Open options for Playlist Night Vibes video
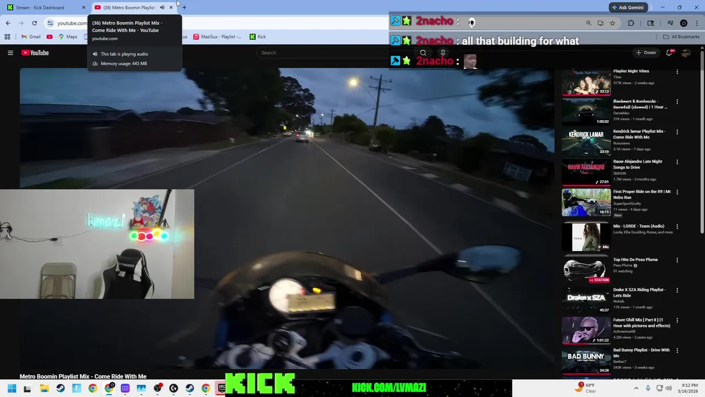The width and height of the screenshot is (705, 397). coord(677,72)
